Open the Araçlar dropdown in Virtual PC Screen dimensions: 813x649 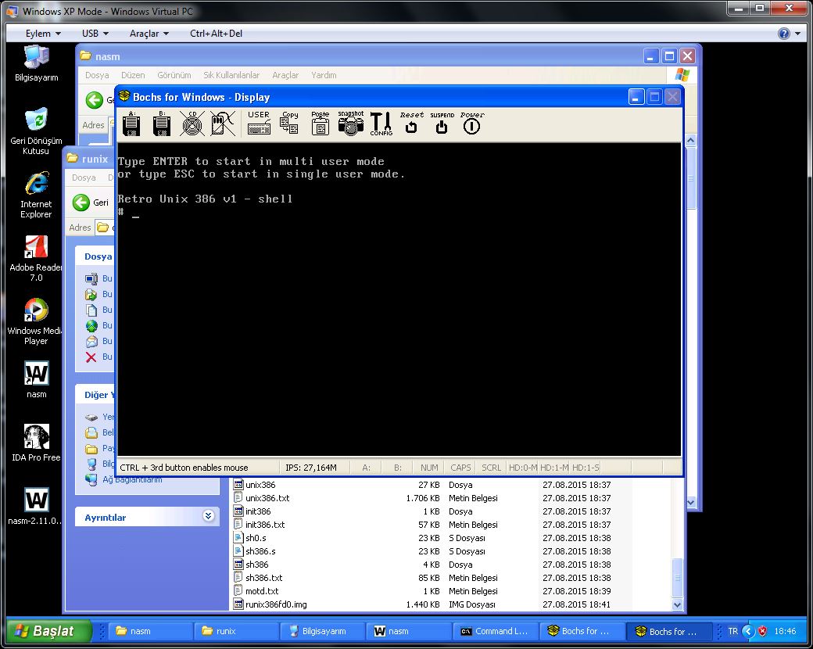click(149, 34)
